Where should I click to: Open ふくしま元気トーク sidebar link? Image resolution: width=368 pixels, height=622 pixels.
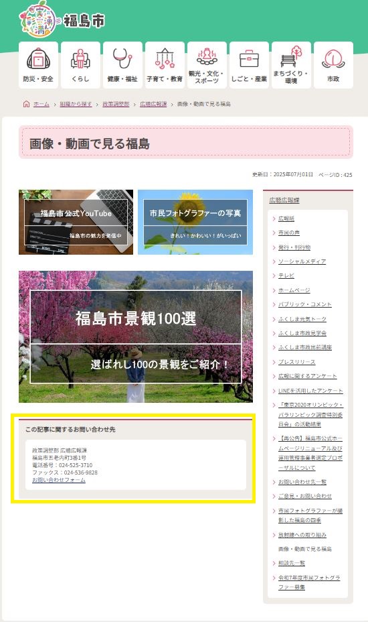pos(302,319)
